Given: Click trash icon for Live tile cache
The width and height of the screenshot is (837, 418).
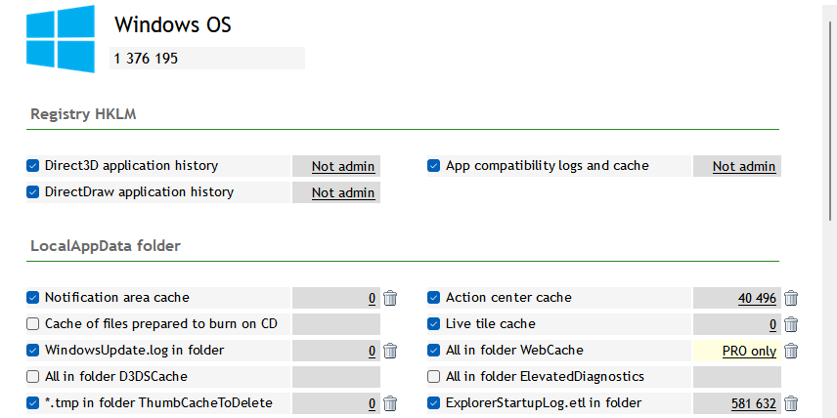Looking at the screenshot, I should (791, 324).
